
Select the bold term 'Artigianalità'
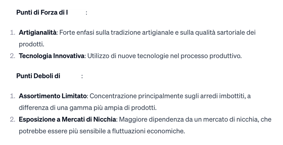[38, 33]
